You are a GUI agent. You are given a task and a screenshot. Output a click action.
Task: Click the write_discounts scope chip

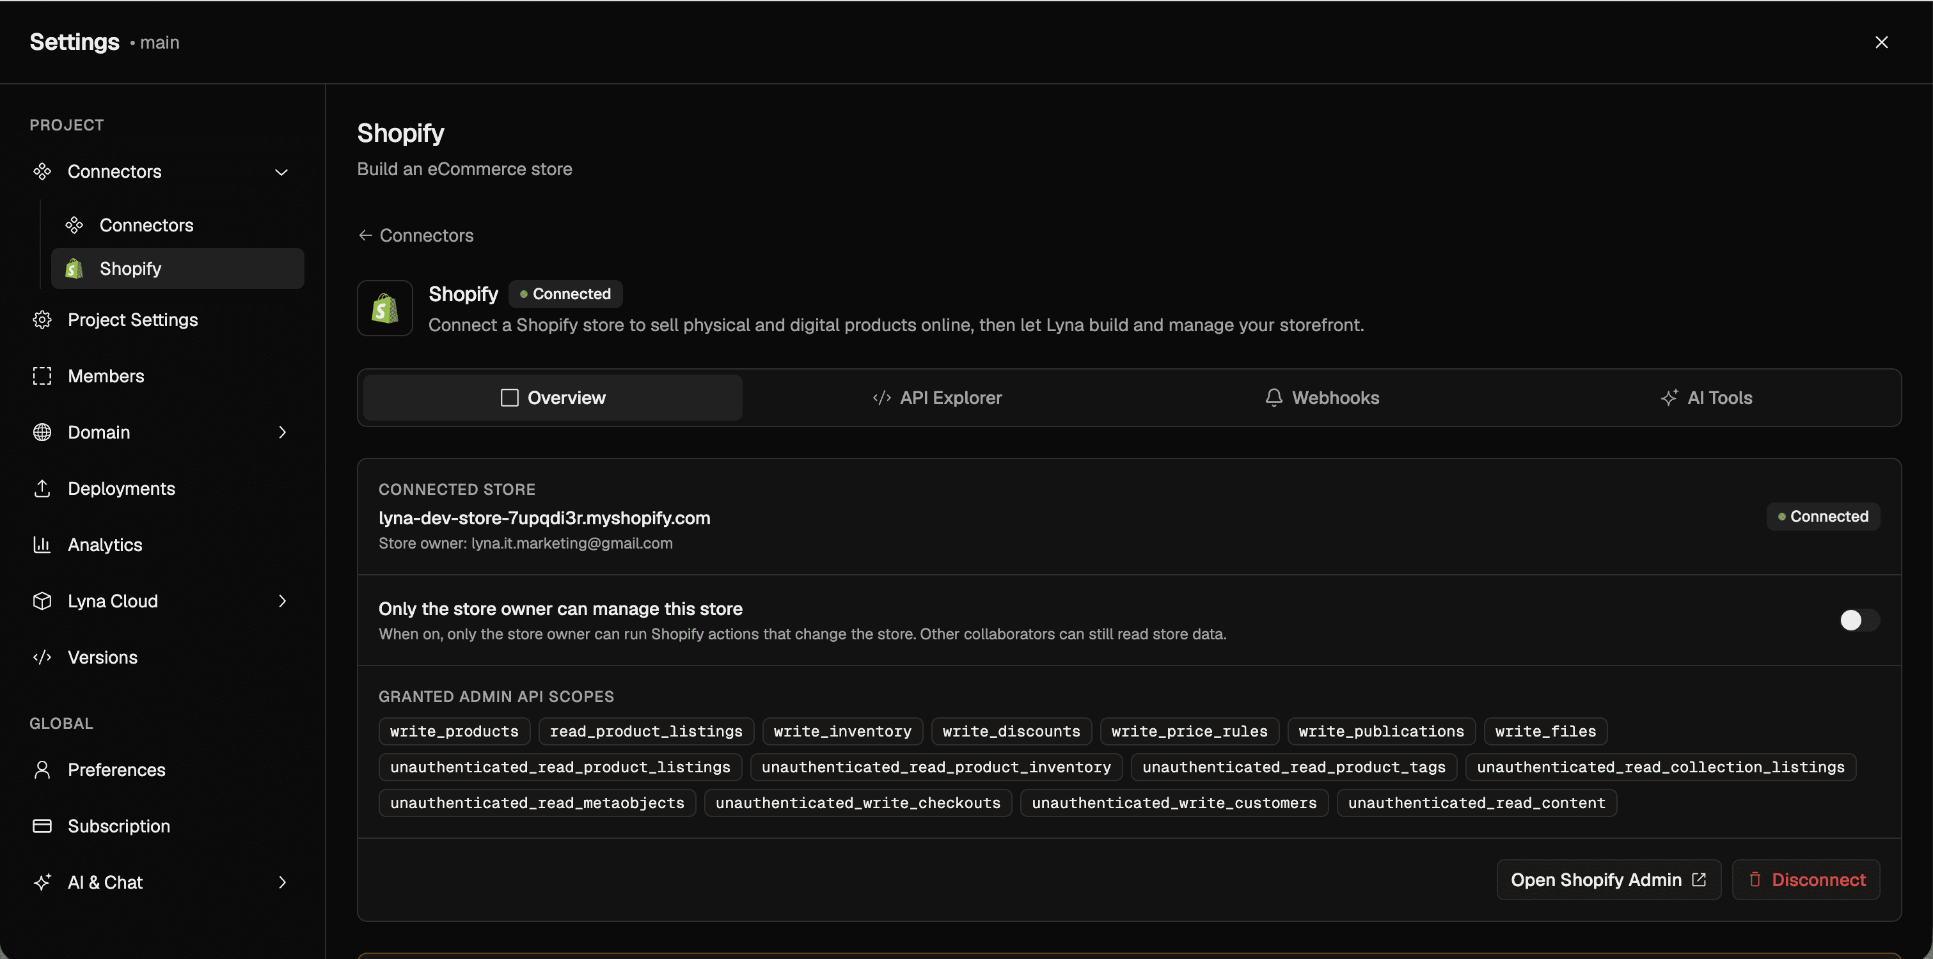coord(1011,731)
